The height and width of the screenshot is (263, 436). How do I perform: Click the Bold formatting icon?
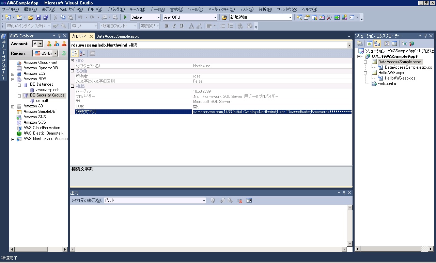[x=167, y=26]
